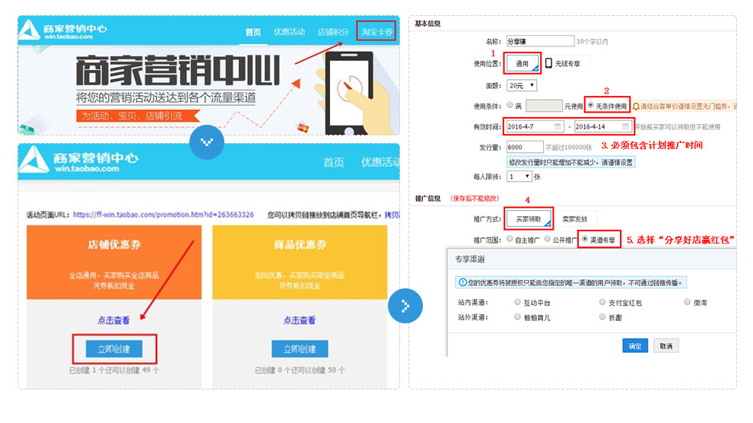753x423 pixels.
Task: Click the 修改发行量时只能增加不能减少 notice
Action: 571,162
